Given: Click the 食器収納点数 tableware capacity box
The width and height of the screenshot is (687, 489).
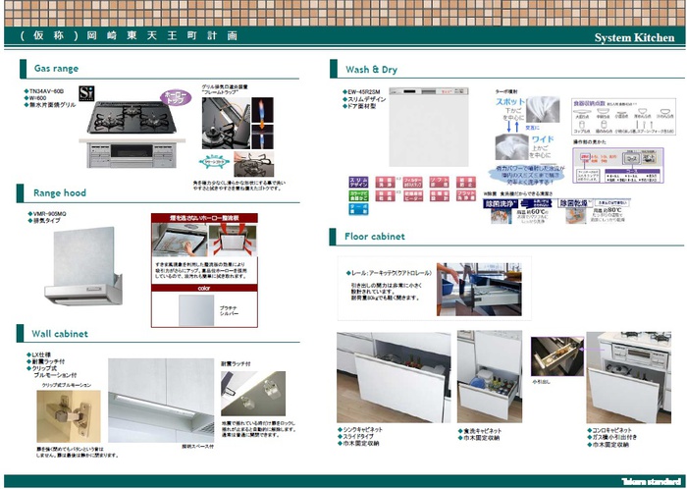Looking at the screenshot, I should (623, 117).
